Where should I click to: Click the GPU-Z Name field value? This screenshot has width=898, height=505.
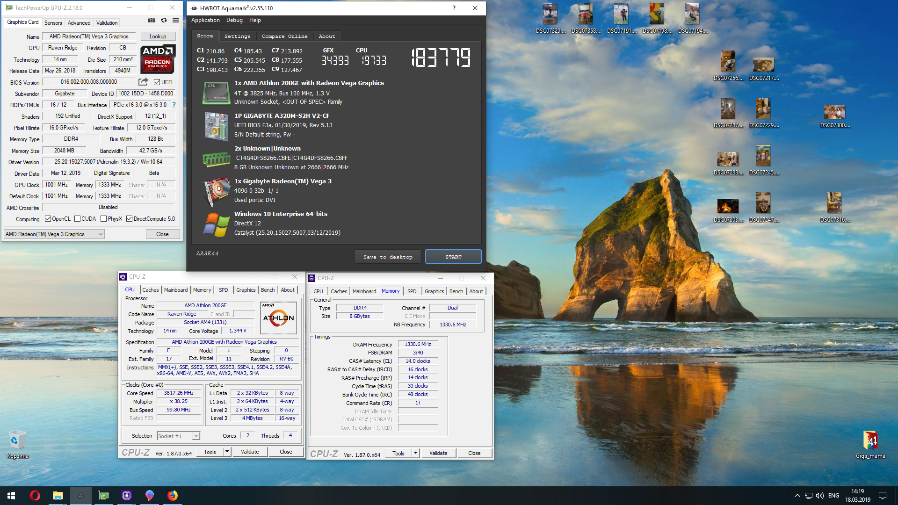click(x=89, y=36)
